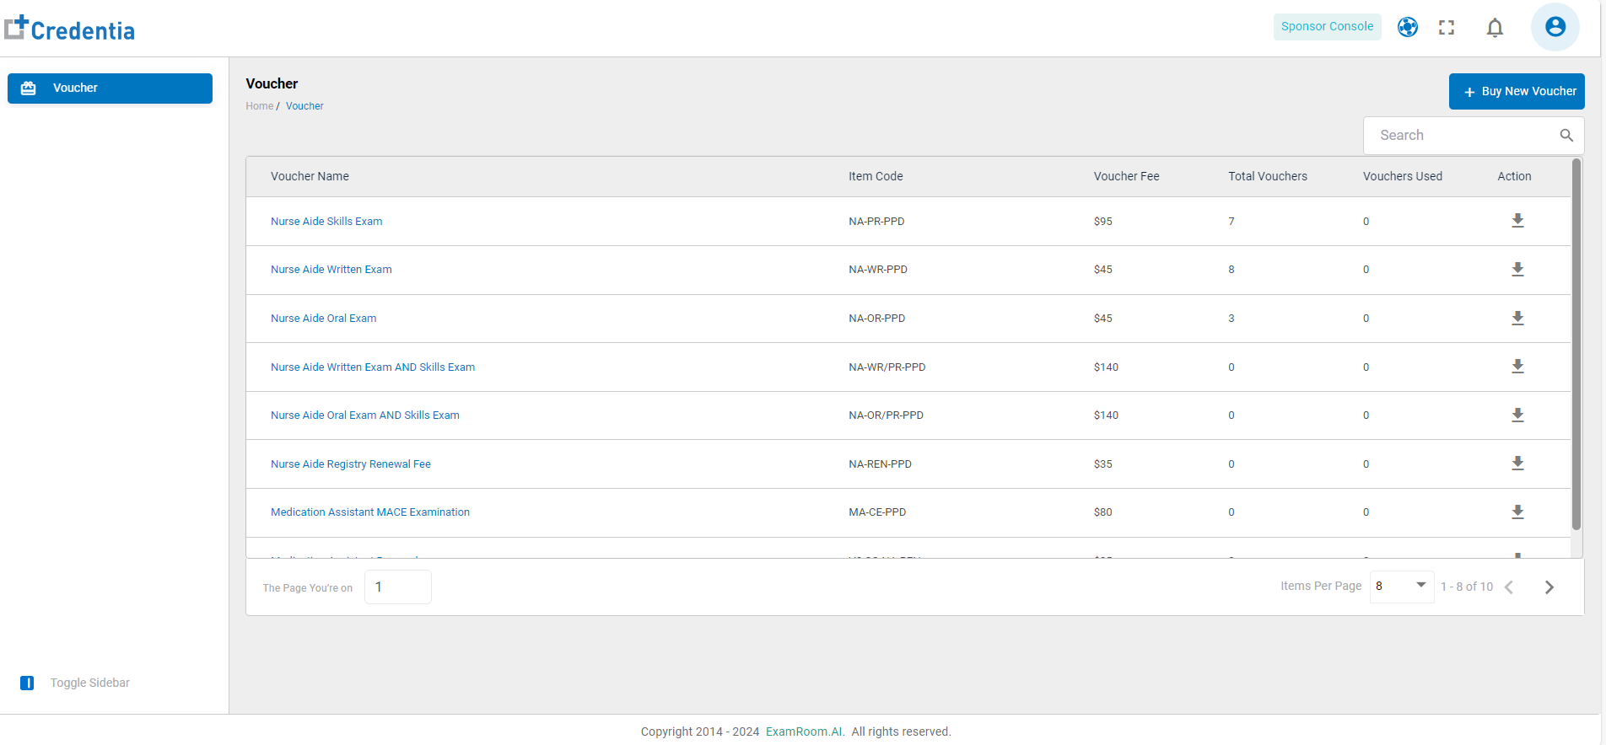
Task: Click the Voucher Name column header
Action: click(x=310, y=176)
